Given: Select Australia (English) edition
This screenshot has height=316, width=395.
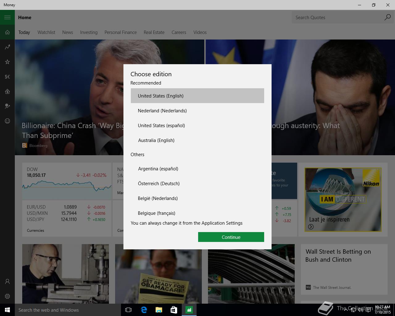Looking at the screenshot, I should (197, 140).
